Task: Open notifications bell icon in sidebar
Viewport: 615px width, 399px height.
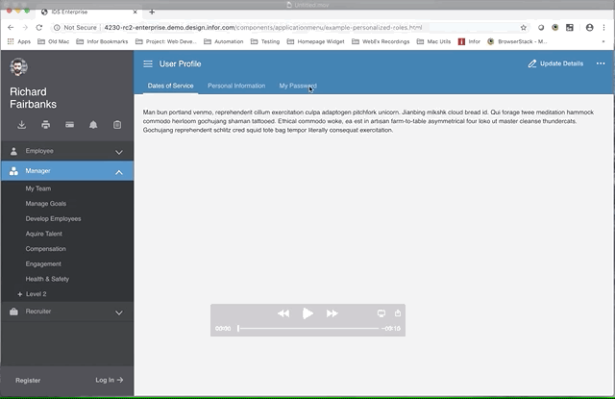Action: 93,125
